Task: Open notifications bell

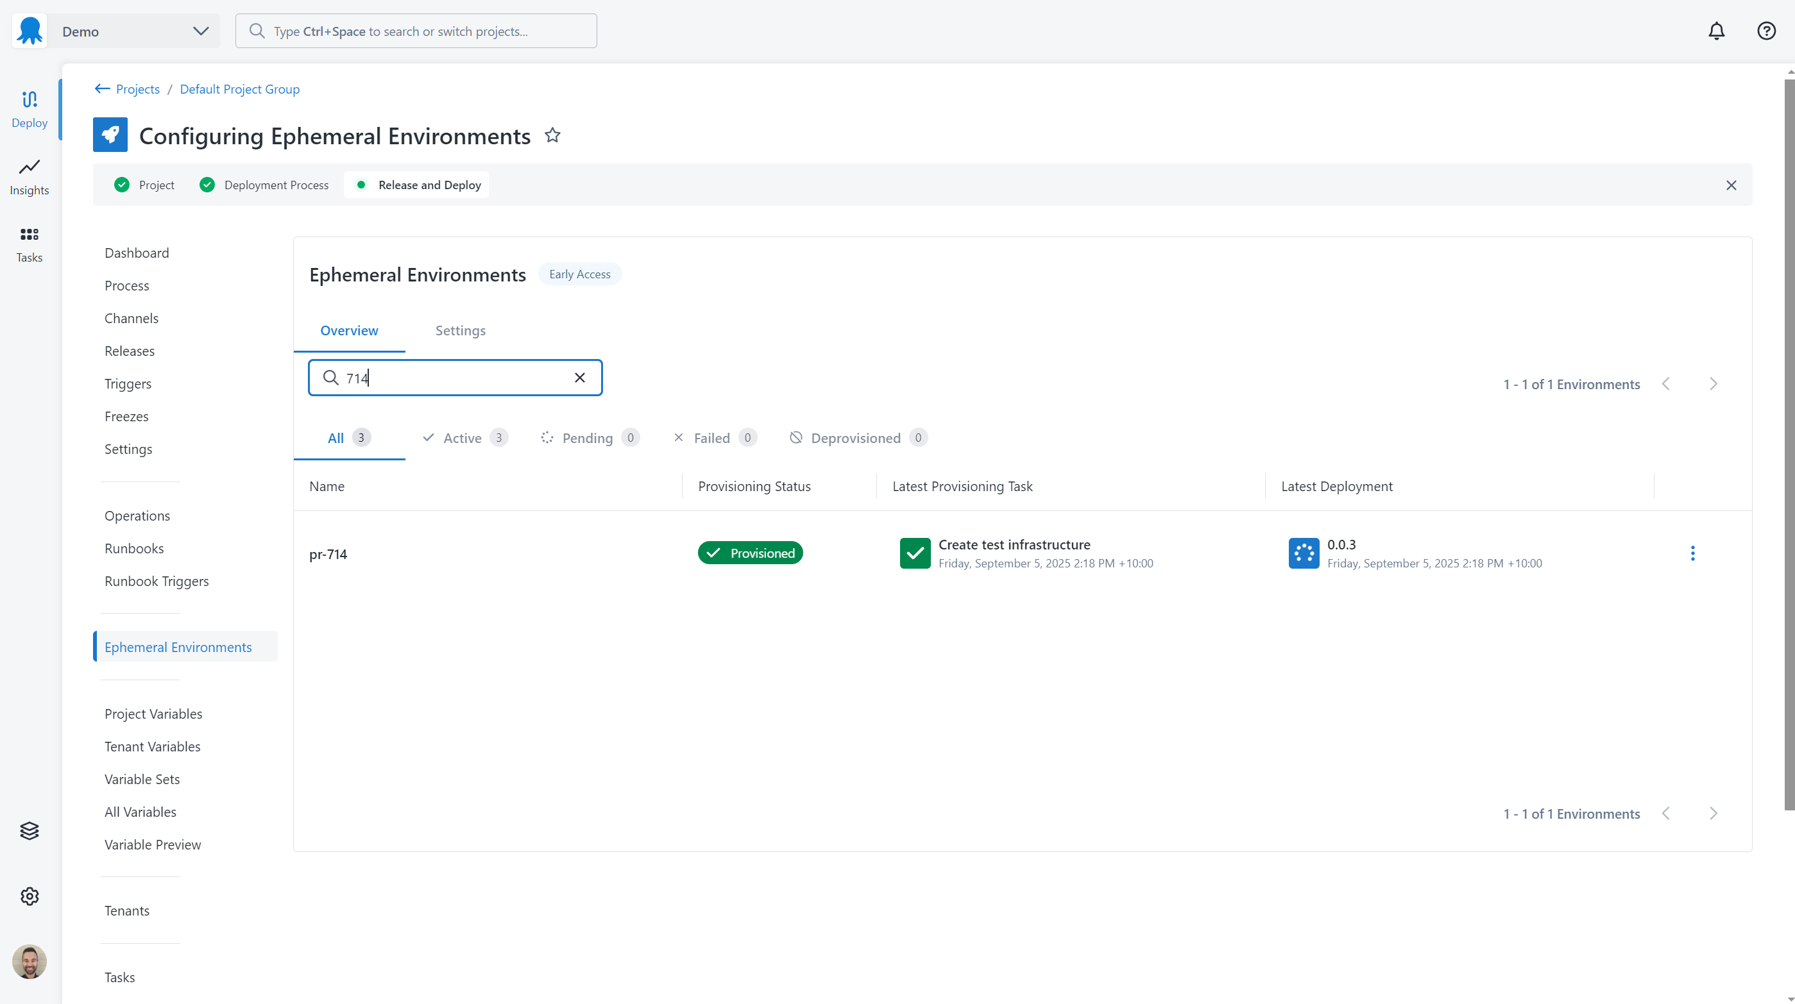Action: [1716, 31]
